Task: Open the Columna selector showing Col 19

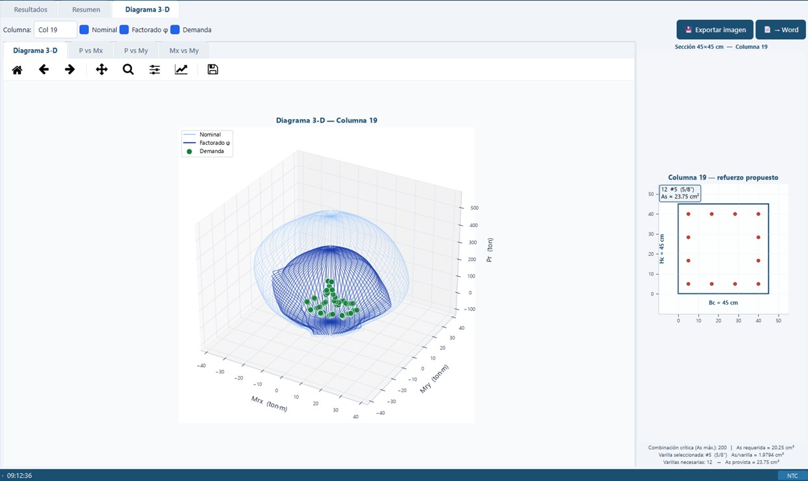Action: [55, 30]
